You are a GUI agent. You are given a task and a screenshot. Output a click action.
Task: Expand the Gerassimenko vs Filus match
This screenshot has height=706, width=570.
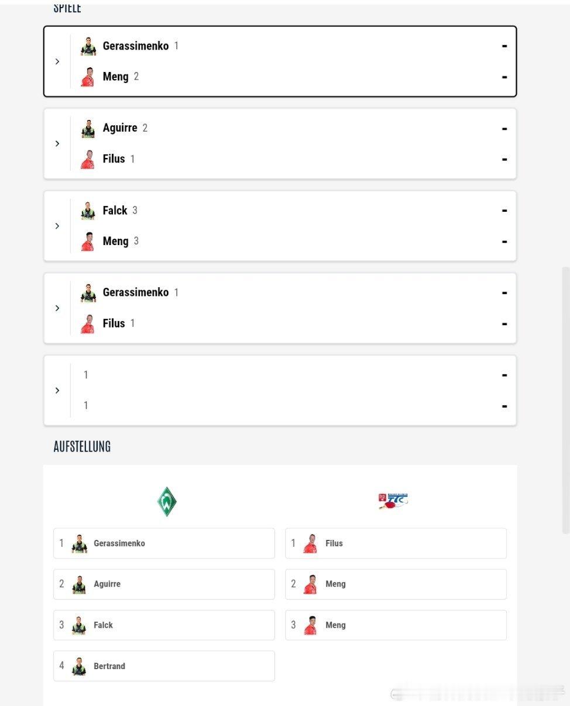pos(57,308)
